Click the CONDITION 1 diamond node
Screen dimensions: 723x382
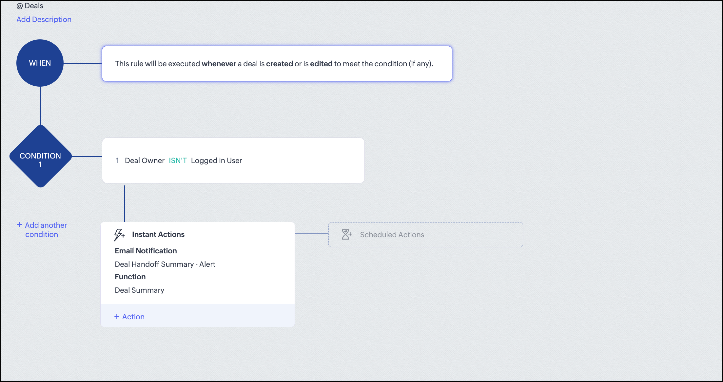point(40,157)
